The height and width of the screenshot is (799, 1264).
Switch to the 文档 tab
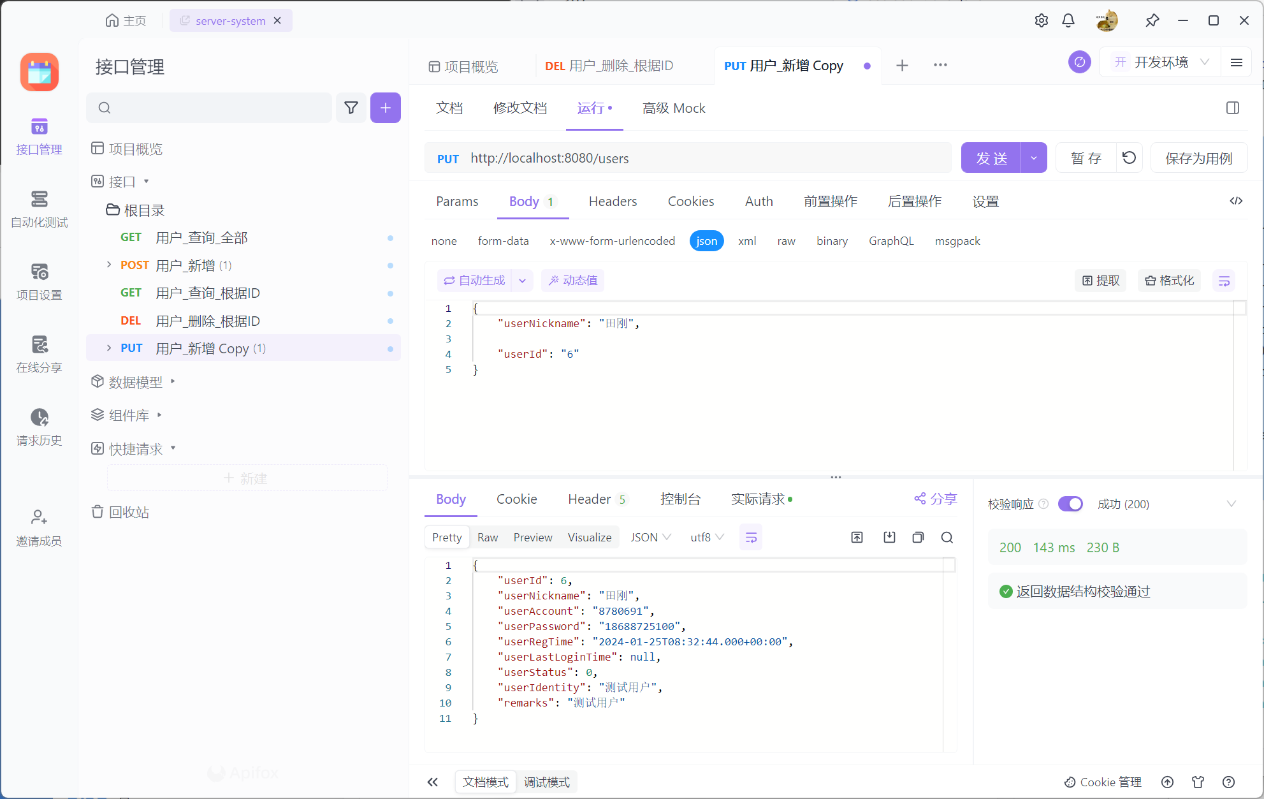click(449, 108)
